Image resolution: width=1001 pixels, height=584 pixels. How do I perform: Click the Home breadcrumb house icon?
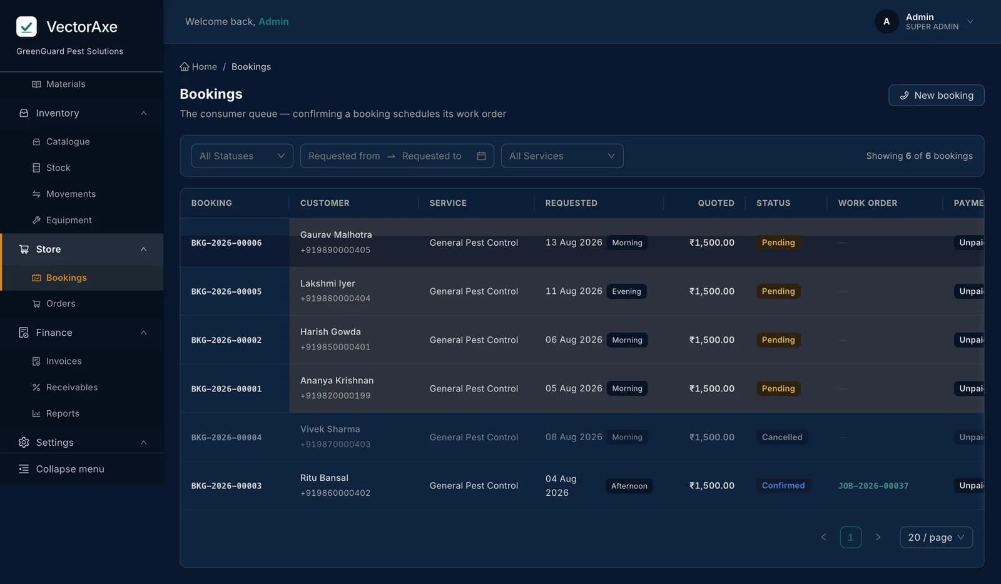185,66
